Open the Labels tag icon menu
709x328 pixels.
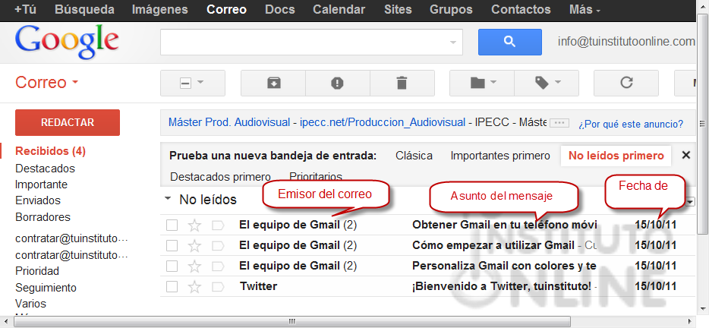[547, 84]
